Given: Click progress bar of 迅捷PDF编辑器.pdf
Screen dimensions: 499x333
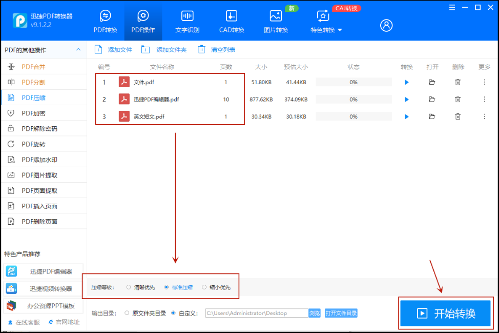Looking at the screenshot, I should point(354,100).
